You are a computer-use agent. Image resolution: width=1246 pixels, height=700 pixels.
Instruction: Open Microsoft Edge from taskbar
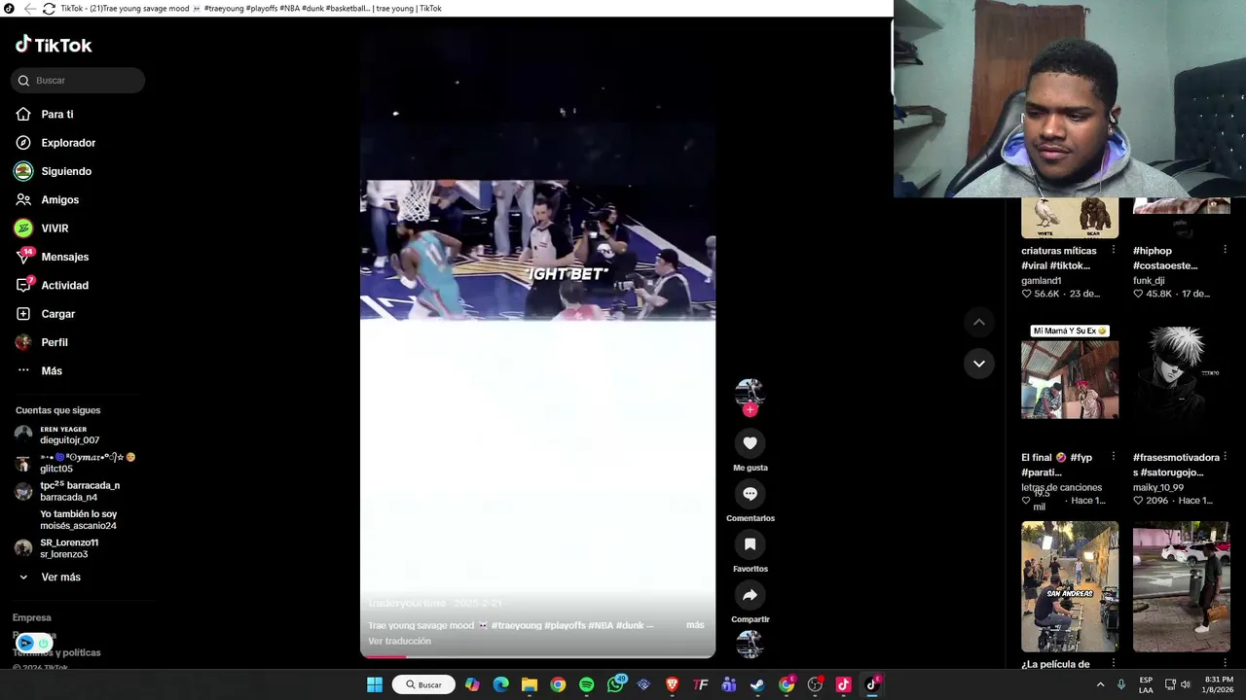click(500, 684)
